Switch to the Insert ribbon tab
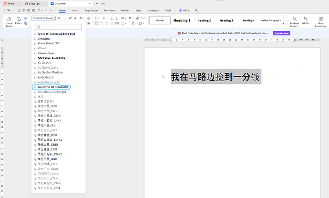 pyautogui.click(x=75, y=10)
